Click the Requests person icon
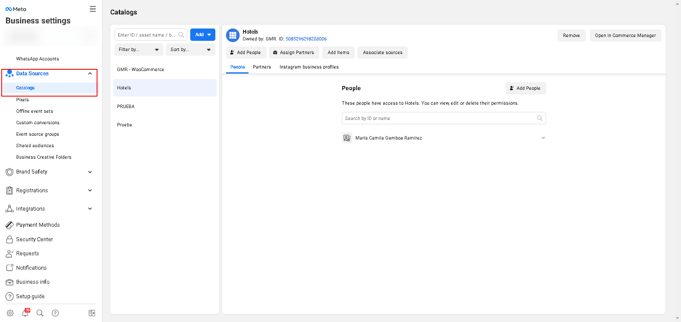681x322 pixels. pos(9,254)
